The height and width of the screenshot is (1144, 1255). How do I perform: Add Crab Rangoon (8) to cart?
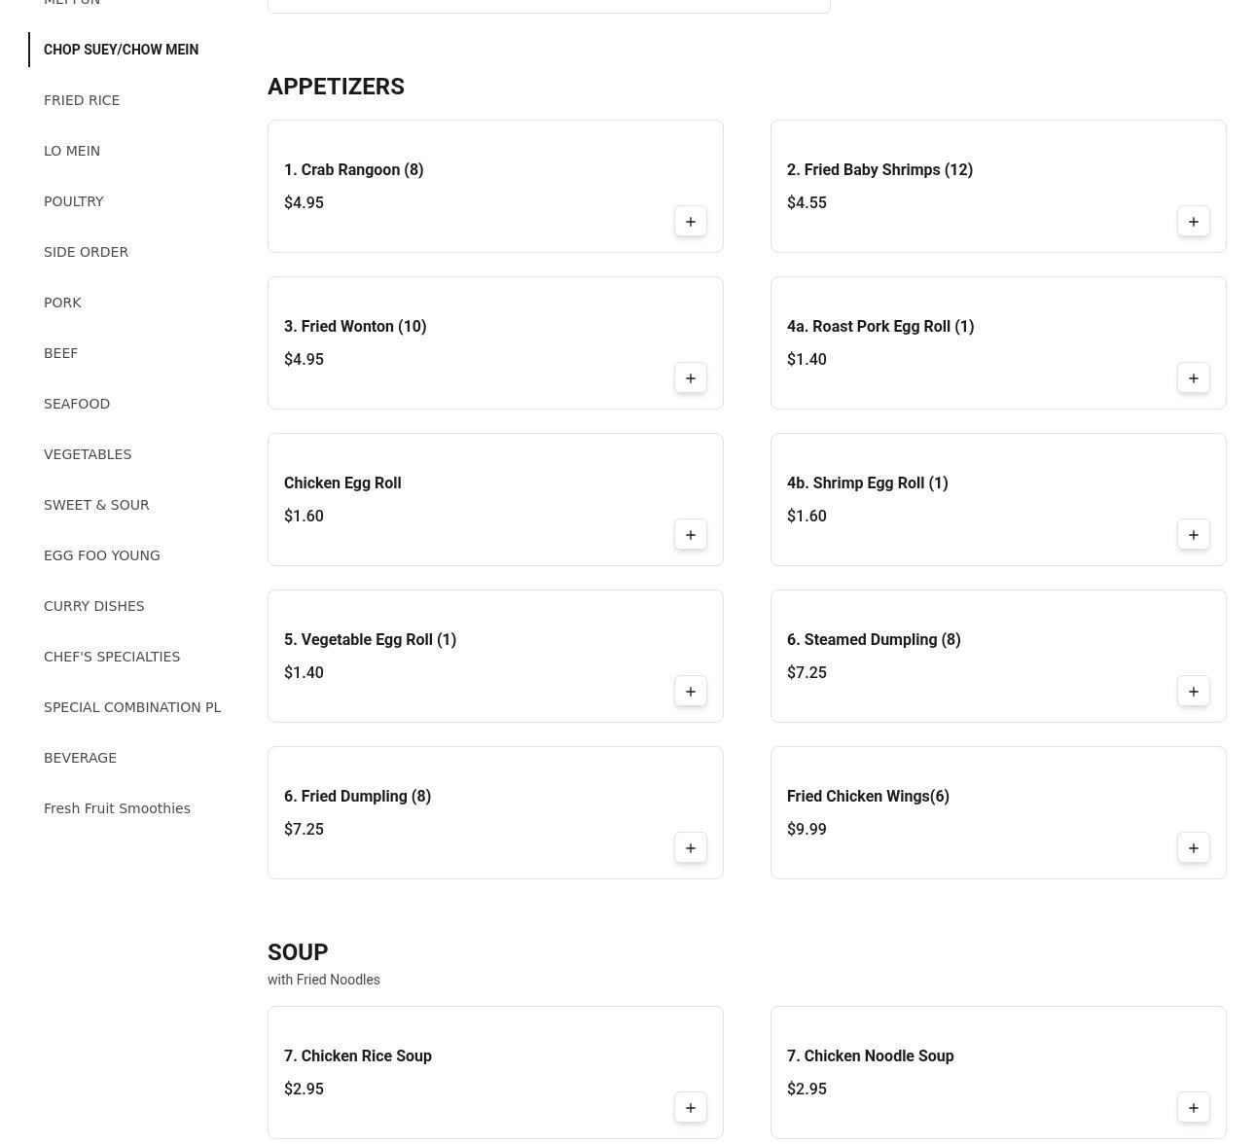point(691,222)
